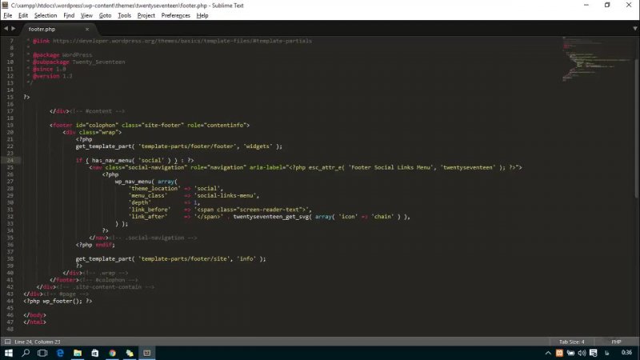Place the cursor on line 38 get_template_part
The height and width of the screenshot is (360, 640).
[104, 258]
